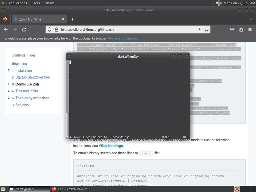Close the Zsh - ArchWiki tab
The height and width of the screenshot is (192, 256).
tap(63, 19)
